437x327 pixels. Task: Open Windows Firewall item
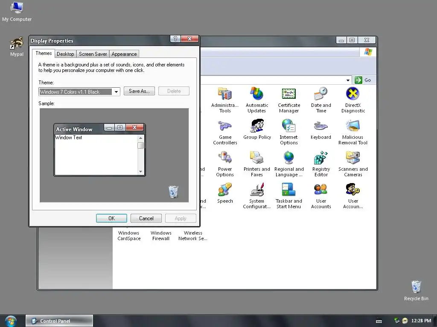(x=161, y=235)
